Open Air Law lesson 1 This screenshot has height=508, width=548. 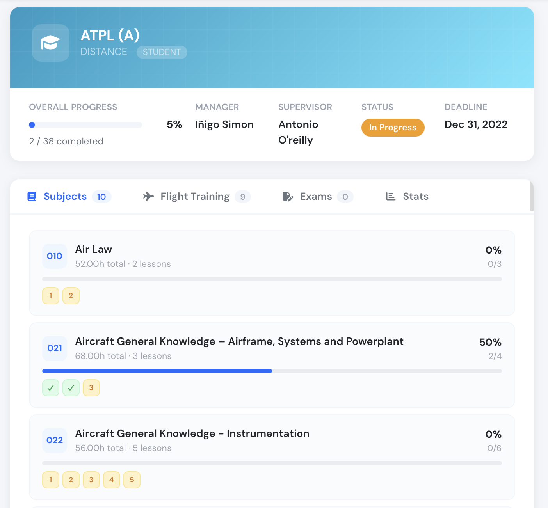[x=51, y=296]
